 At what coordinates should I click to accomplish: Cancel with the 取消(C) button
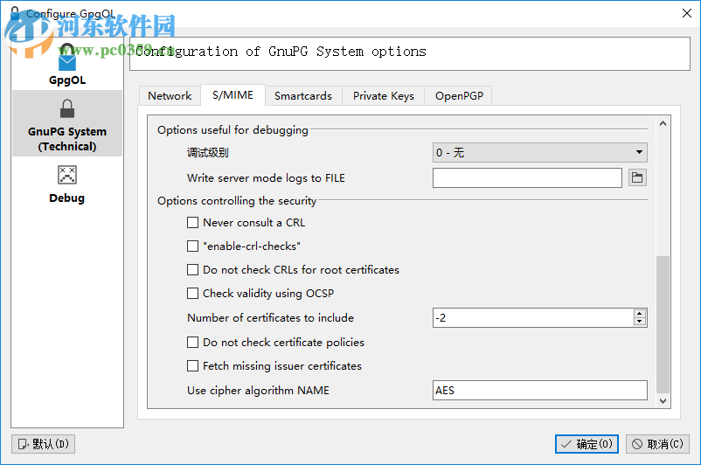[x=657, y=444]
